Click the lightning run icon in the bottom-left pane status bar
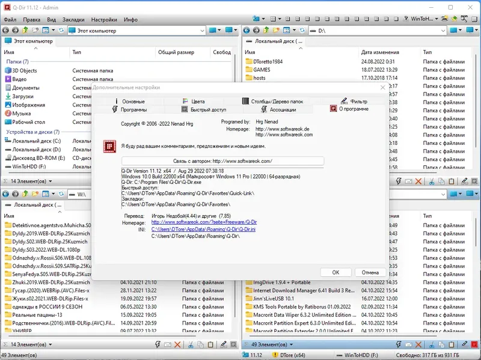This screenshot has width=481, height=360. pyautogui.click(x=158, y=344)
